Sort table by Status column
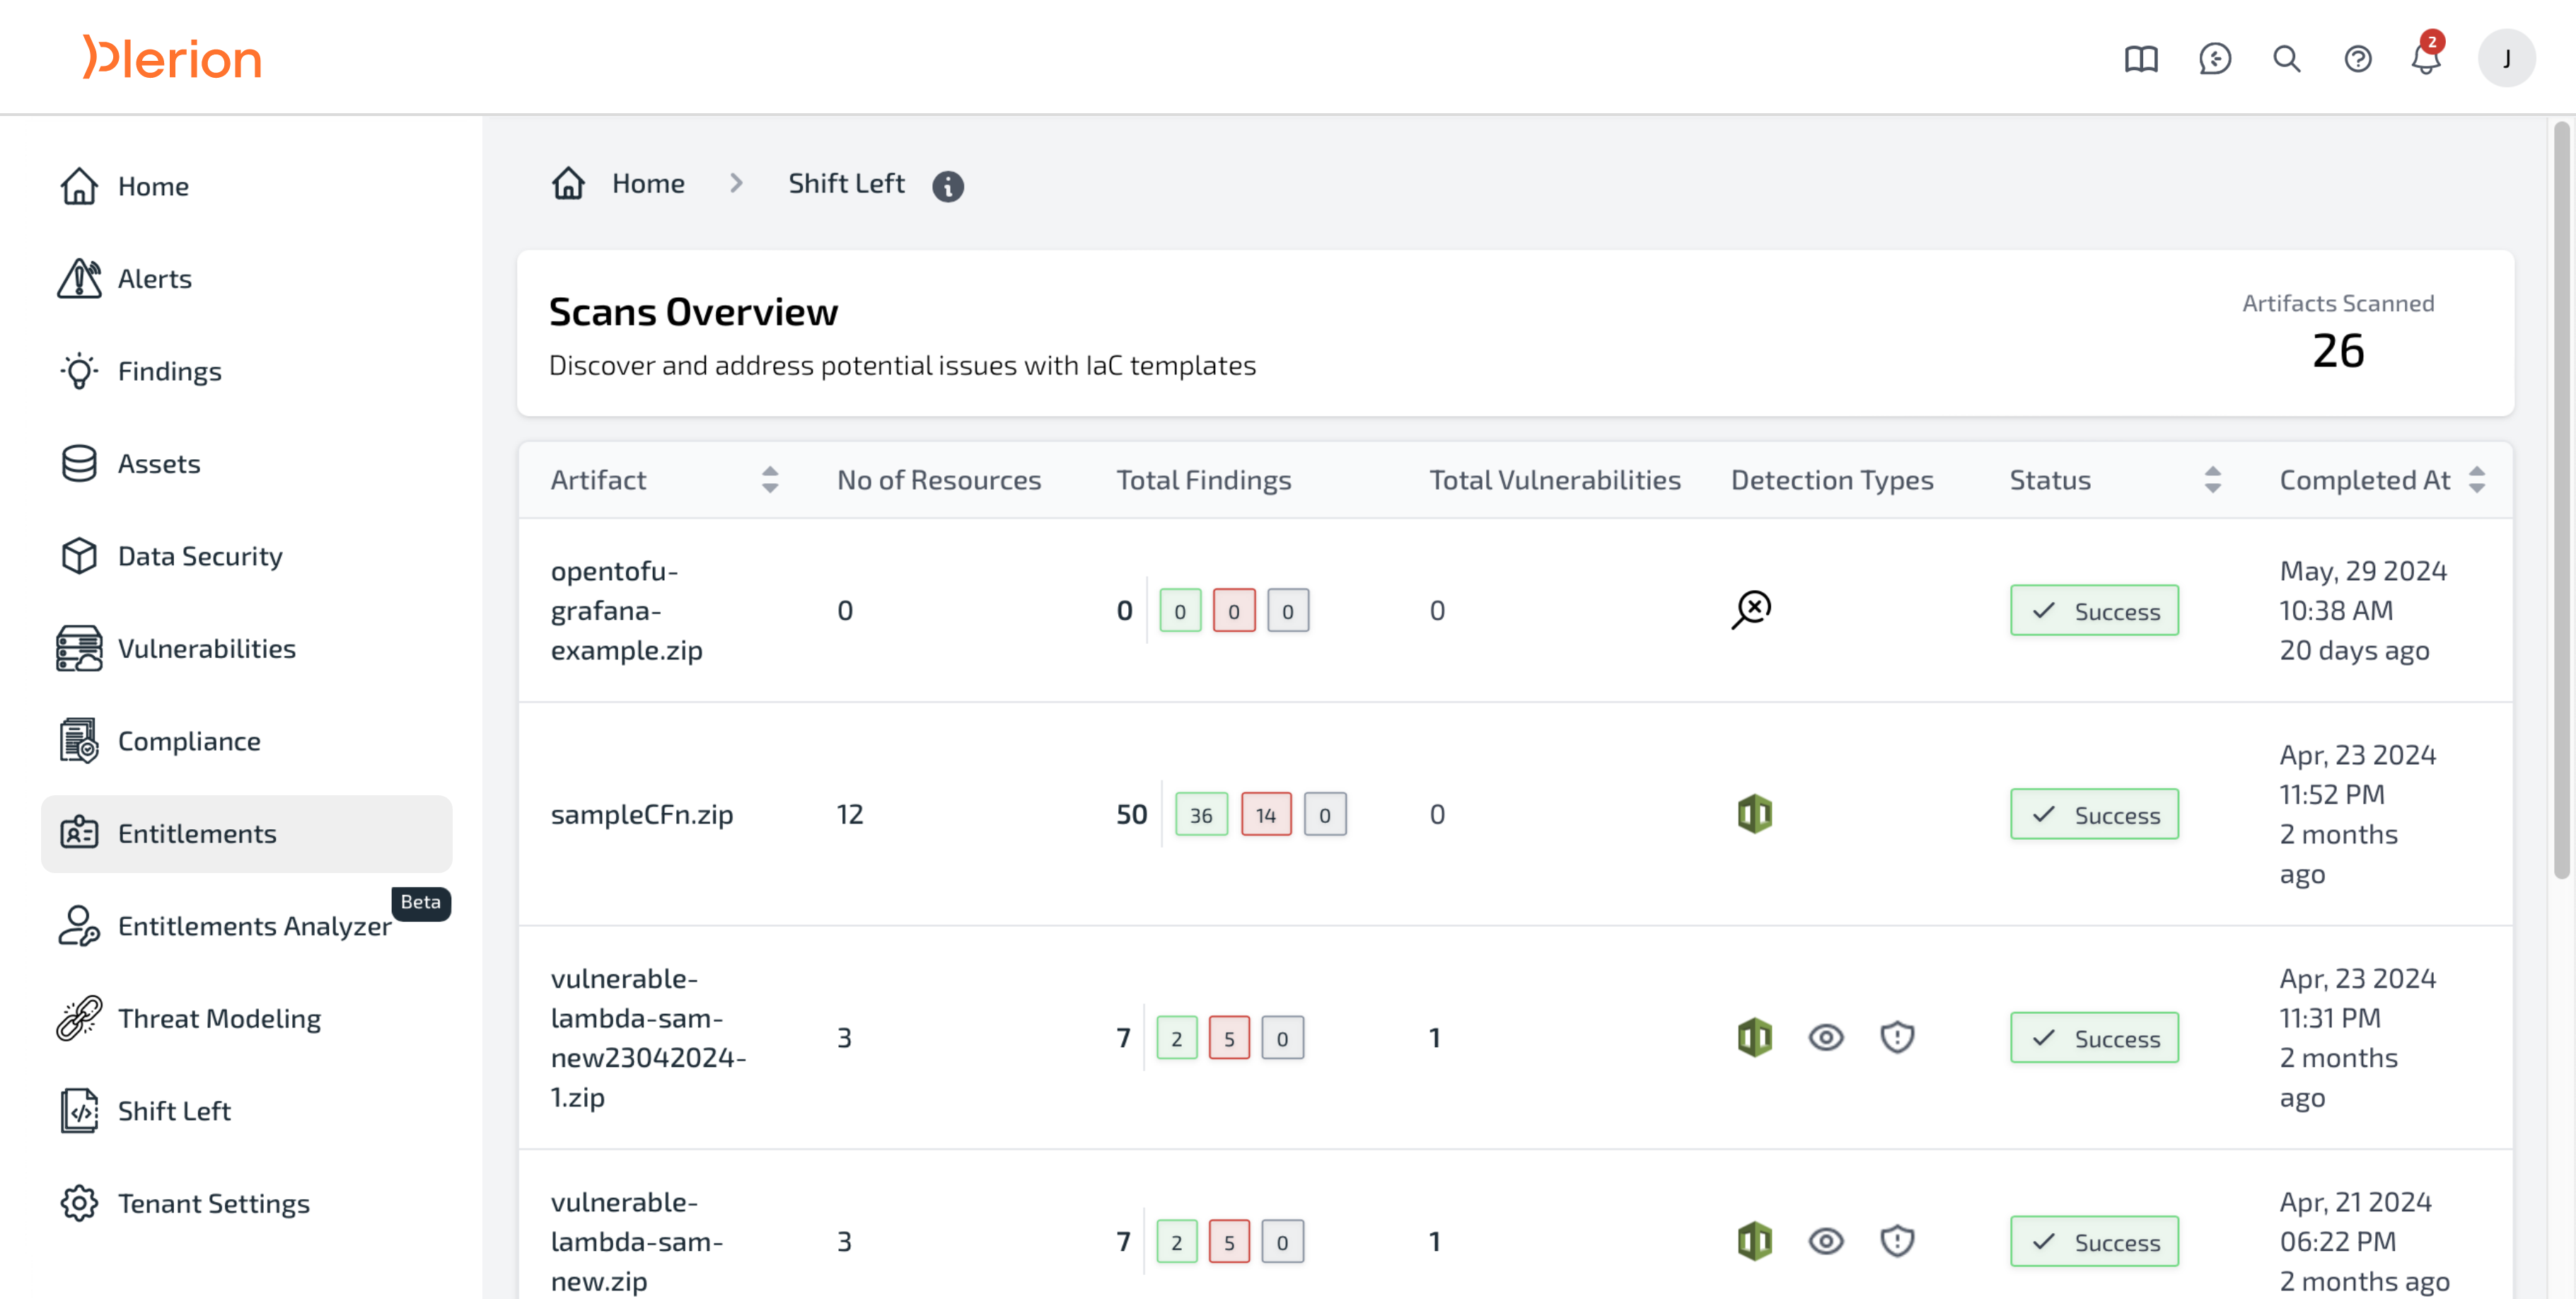Screen dimensions: 2576x1299 2212,480
